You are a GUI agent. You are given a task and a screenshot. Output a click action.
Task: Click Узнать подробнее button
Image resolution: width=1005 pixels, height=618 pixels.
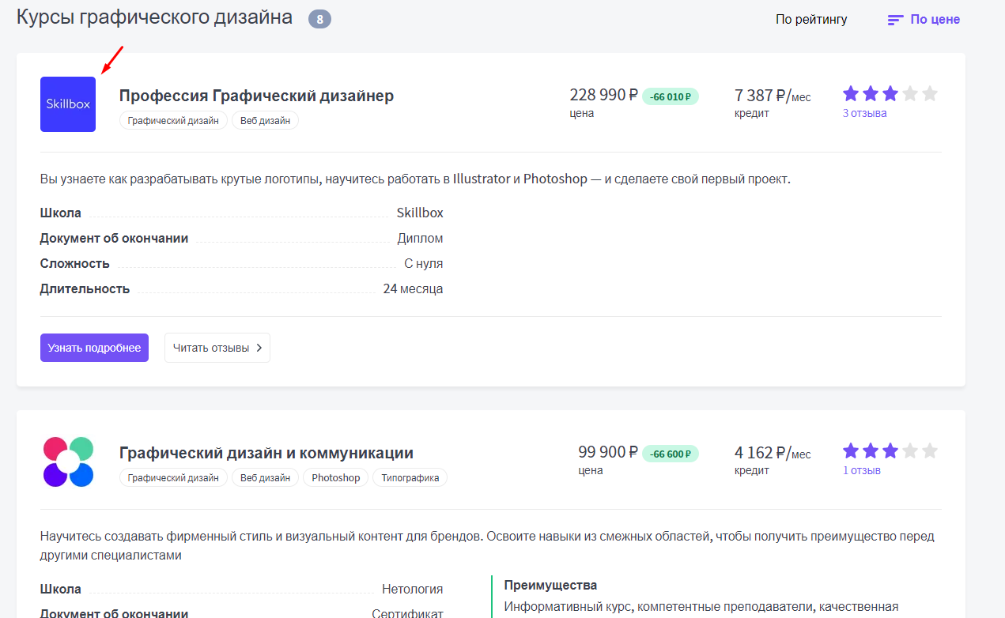click(94, 348)
